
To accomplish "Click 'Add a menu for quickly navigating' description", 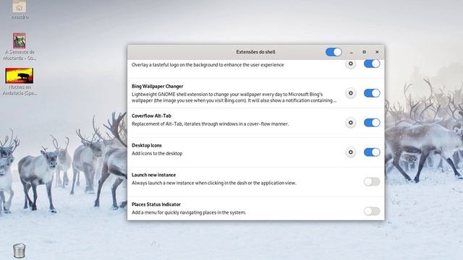I will [189, 212].
